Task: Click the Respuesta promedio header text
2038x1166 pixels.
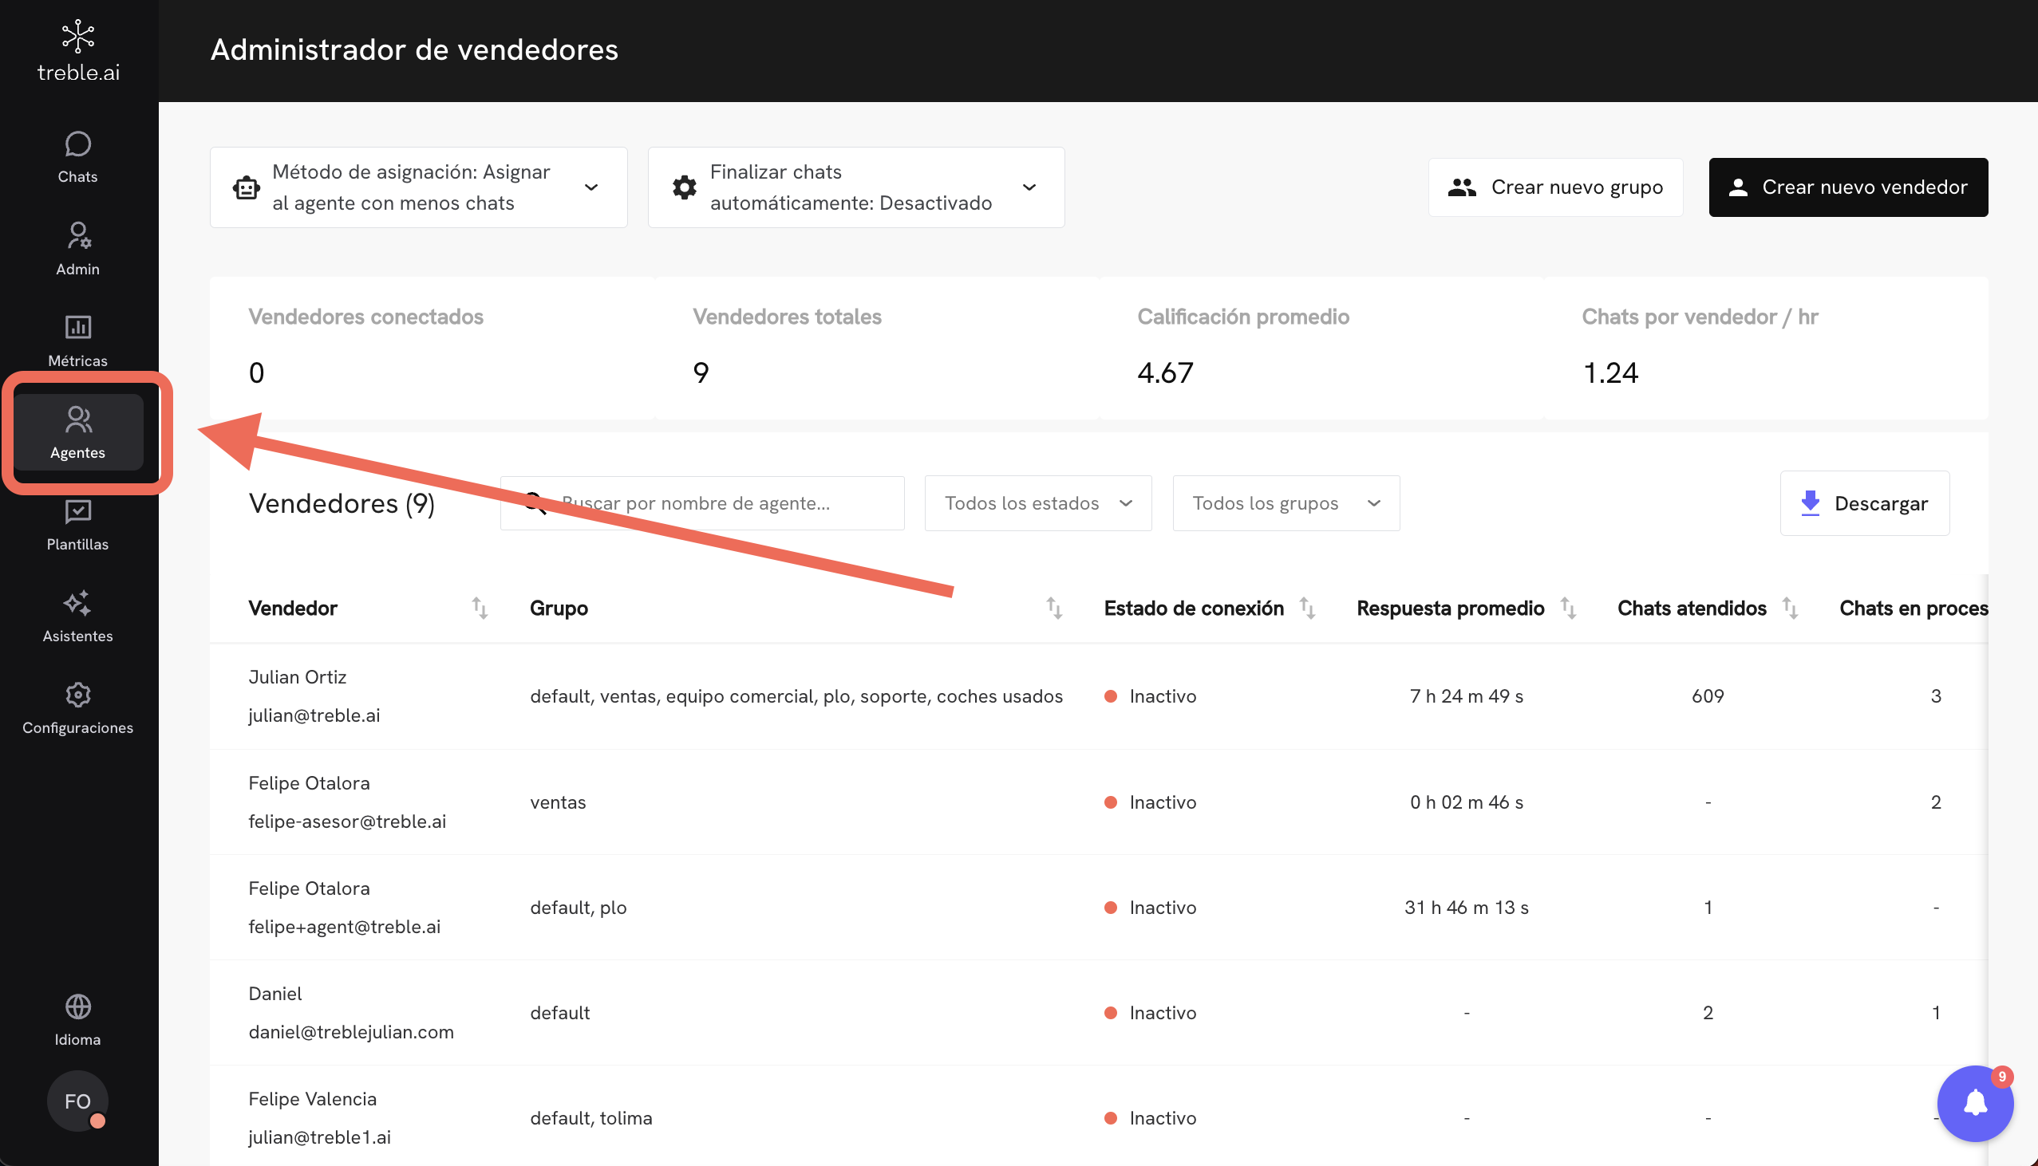Action: click(x=1450, y=608)
